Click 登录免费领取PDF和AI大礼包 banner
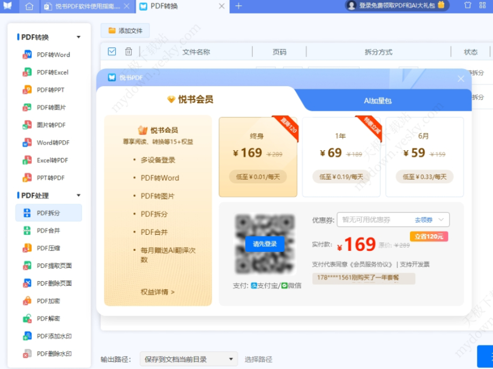This screenshot has width=493, height=369. (x=397, y=5)
